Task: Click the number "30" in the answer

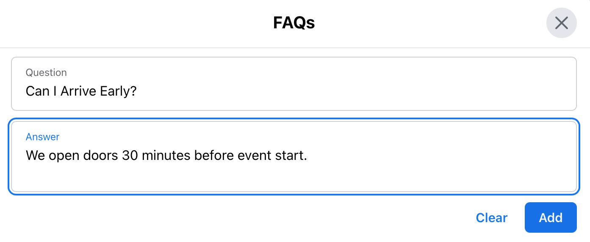Action: click(130, 156)
